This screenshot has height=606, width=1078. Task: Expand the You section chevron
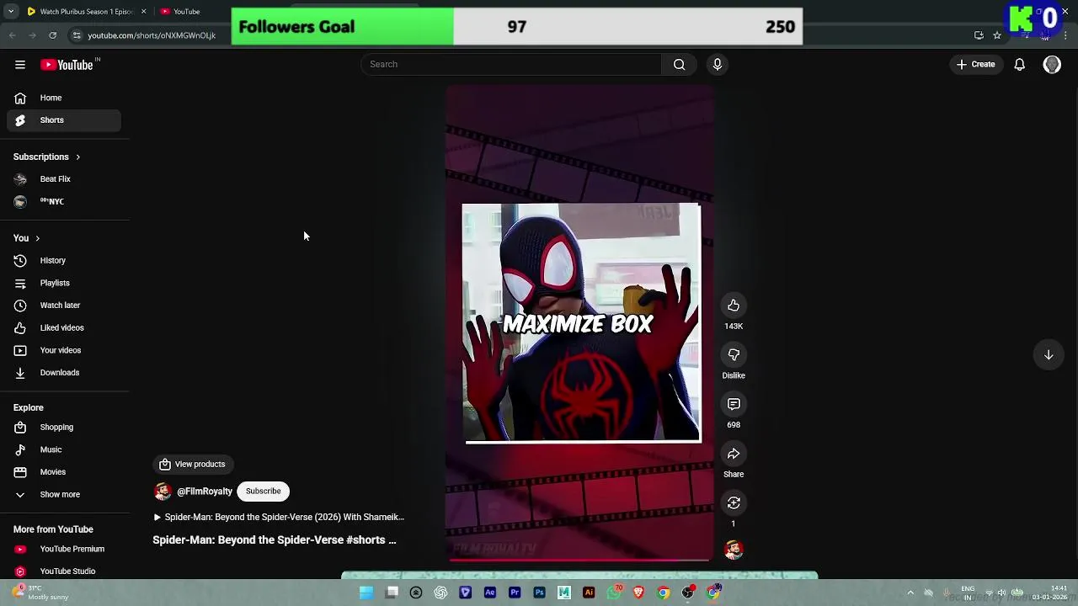pos(37,238)
